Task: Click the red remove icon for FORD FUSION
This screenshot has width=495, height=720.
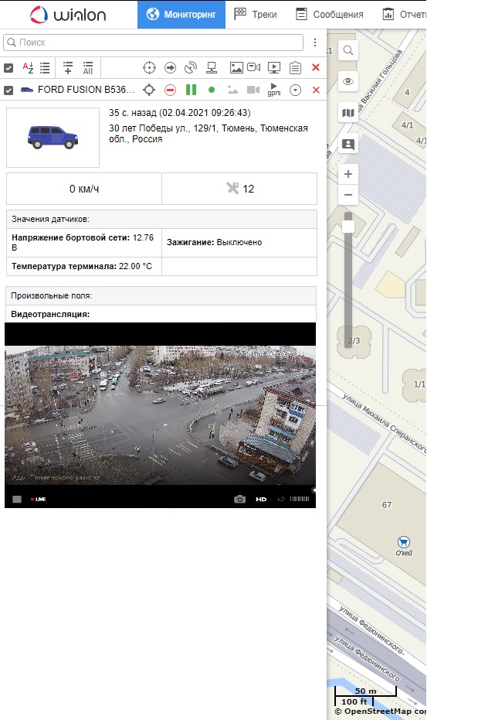Action: pos(315,90)
